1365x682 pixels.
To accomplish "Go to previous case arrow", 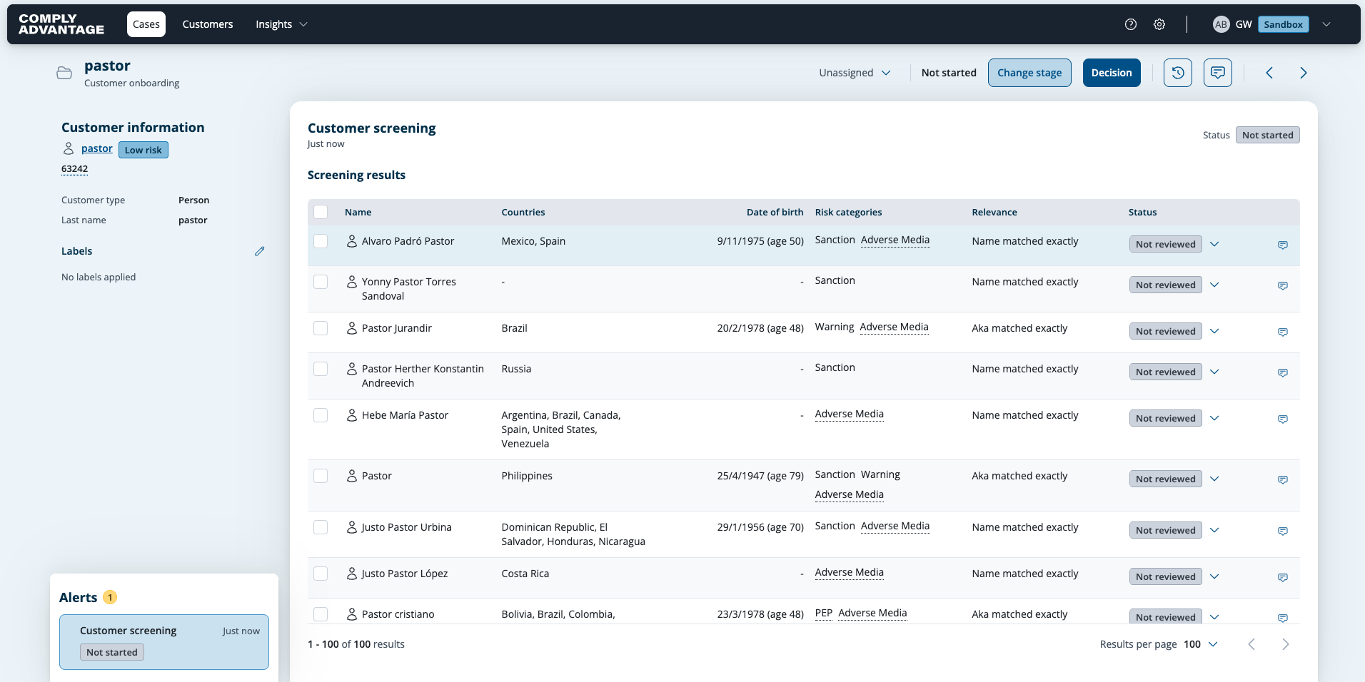I will [1269, 73].
